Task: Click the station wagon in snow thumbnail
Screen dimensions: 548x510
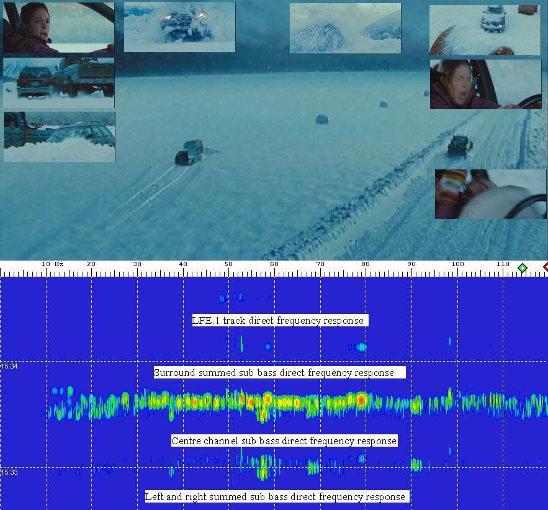Action: tap(59, 136)
